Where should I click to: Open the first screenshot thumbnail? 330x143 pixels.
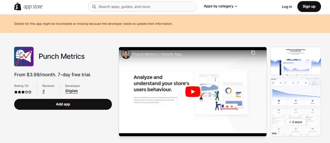(x=295, y=61)
